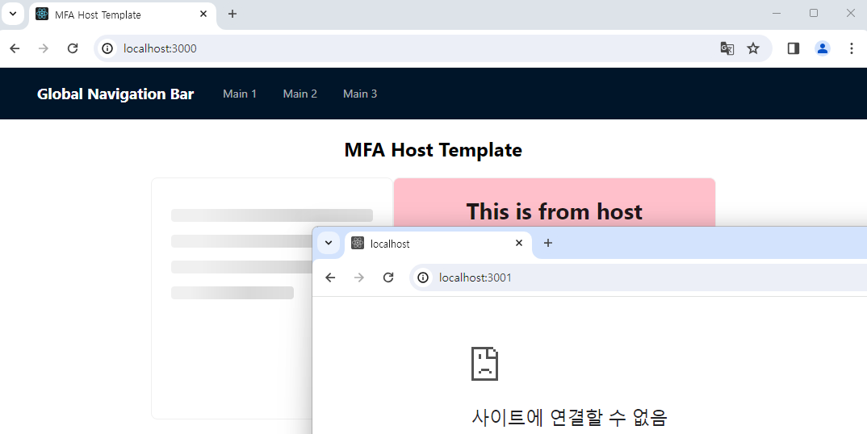Reload the localhost:3000 page
Image resolution: width=867 pixels, height=434 pixels.
point(73,48)
